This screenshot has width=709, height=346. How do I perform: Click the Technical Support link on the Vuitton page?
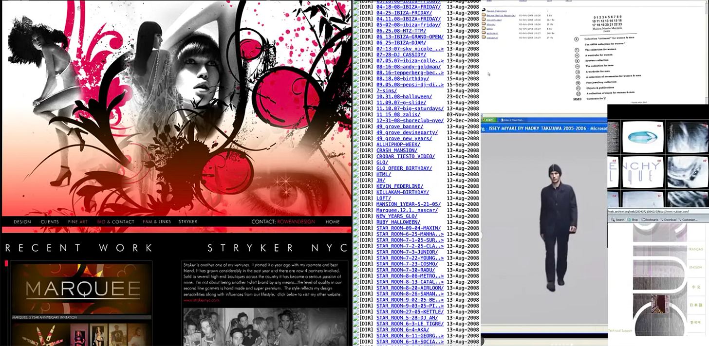click(620, 331)
